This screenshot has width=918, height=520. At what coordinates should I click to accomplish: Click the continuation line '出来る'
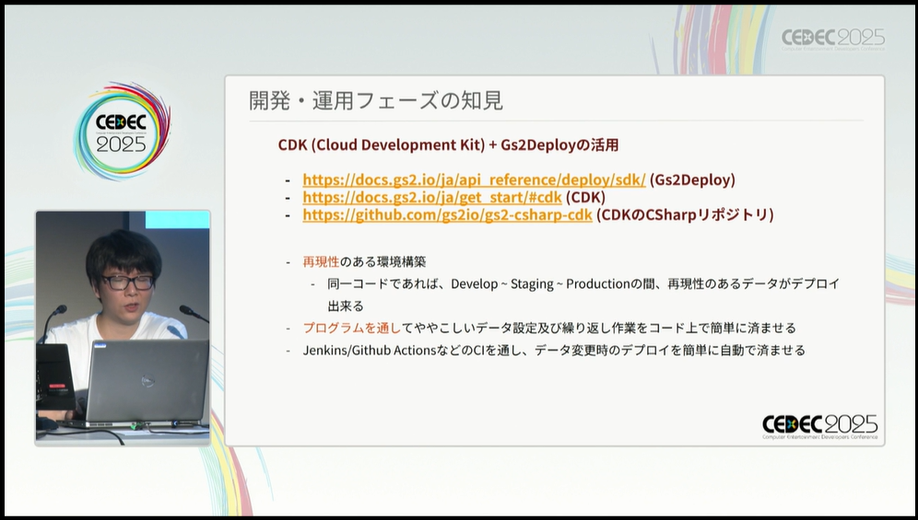tap(346, 306)
